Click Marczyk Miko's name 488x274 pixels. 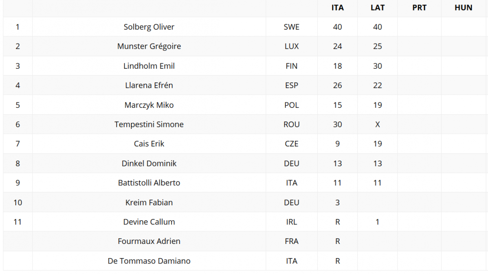click(149, 105)
